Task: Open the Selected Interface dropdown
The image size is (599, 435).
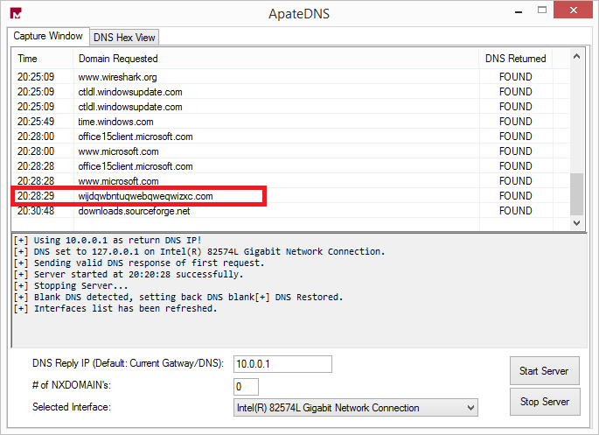Action: [356, 408]
